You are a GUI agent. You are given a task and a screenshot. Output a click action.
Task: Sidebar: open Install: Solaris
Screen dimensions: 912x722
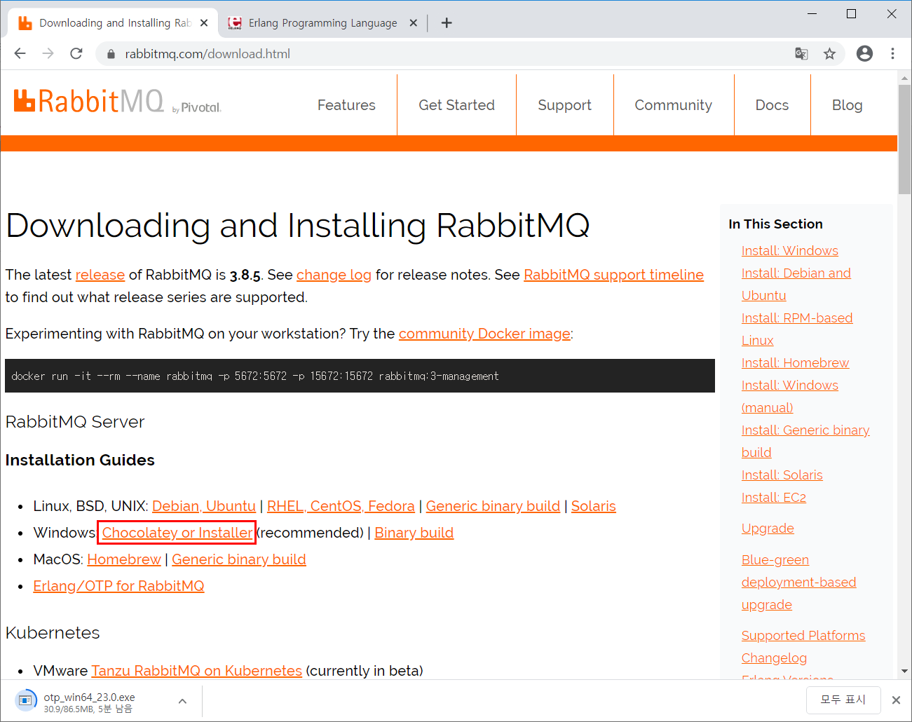[x=782, y=475]
